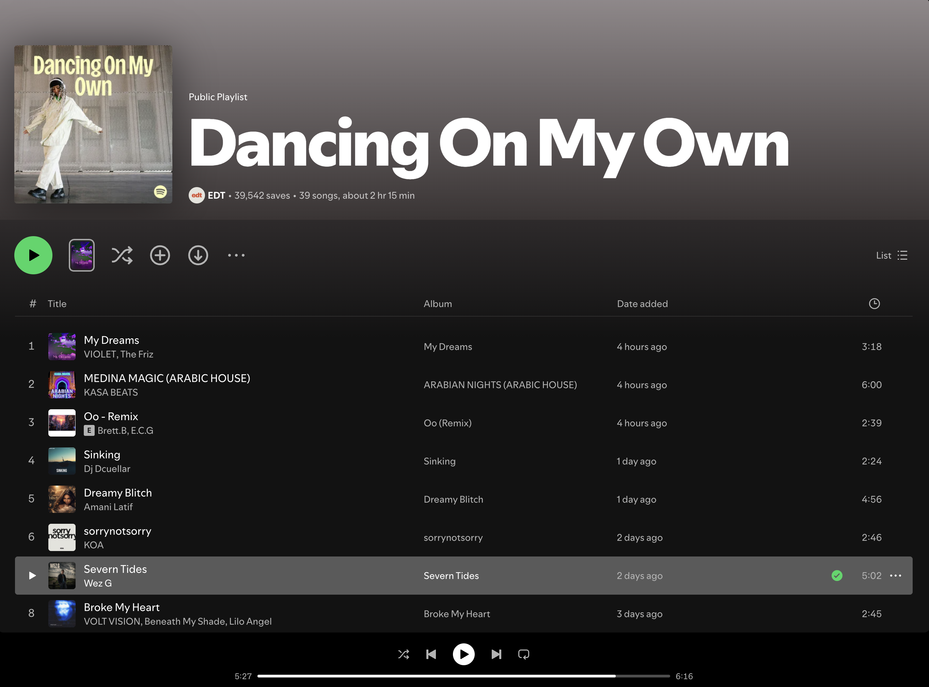Click the Dreamy Blitch cover thumbnail
The height and width of the screenshot is (687, 929).
[62, 499]
